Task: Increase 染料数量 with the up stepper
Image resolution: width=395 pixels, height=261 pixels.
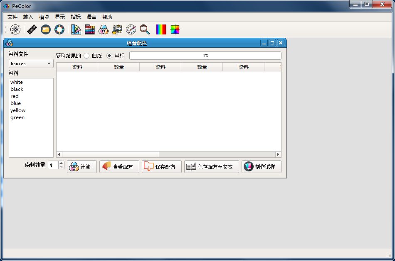Action: [x=61, y=163]
